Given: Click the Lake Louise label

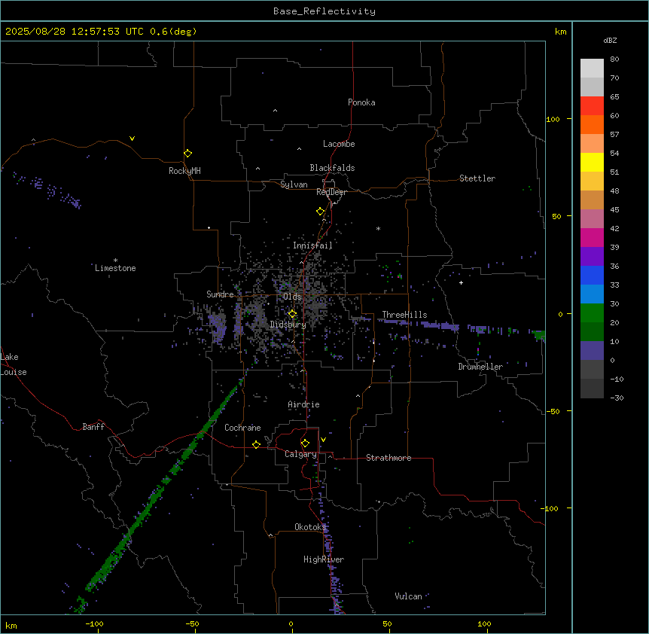Looking at the screenshot, I should (14, 364).
